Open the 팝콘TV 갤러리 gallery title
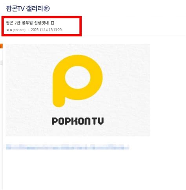The image size is (186, 190). pyautogui.click(x=24, y=9)
